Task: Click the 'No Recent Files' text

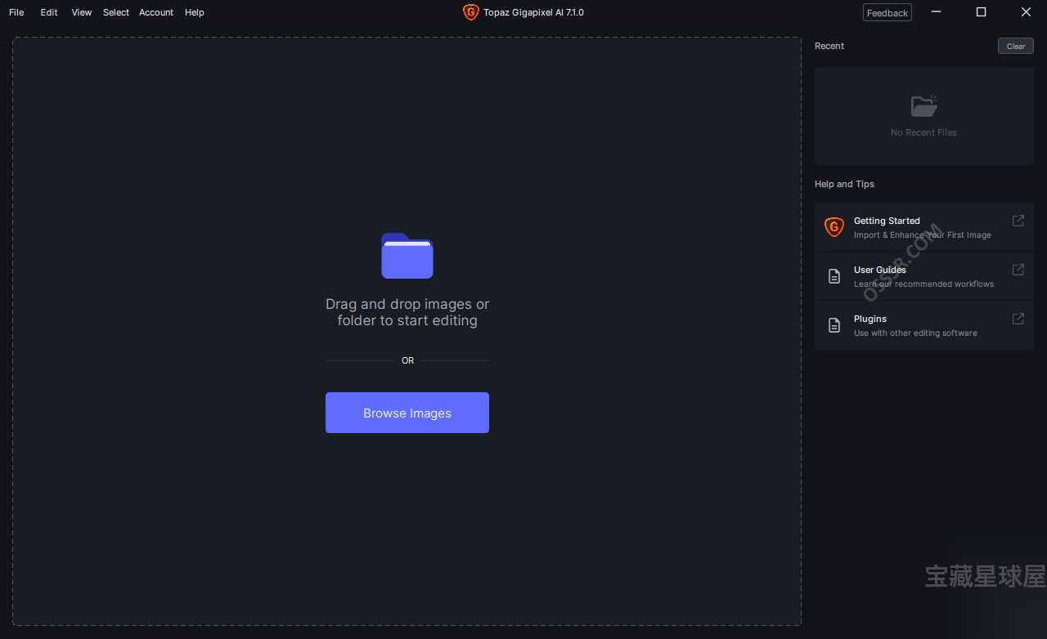Action: coord(923,132)
